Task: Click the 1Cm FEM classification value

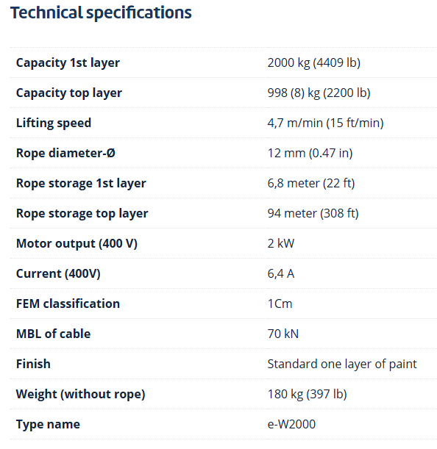Action: pyautogui.click(x=280, y=303)
